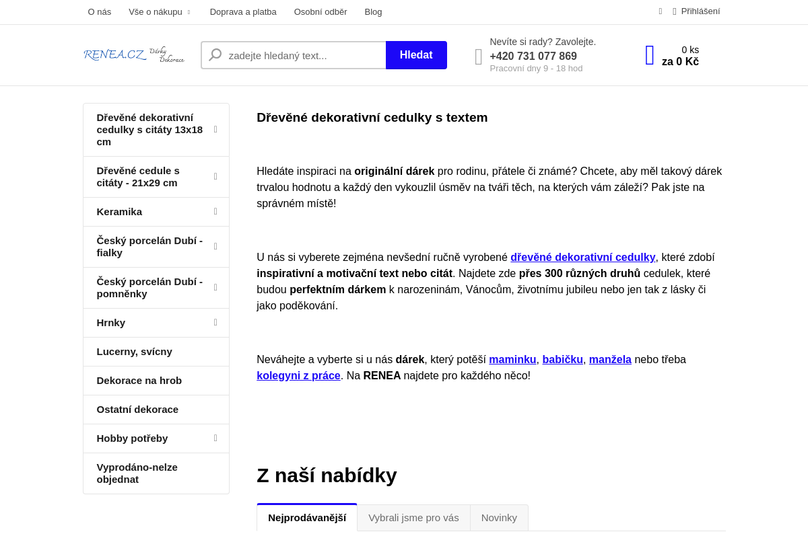Switch to the Novinky tab
The height and width of the screenshot is (538, 808).
point(499,518)
